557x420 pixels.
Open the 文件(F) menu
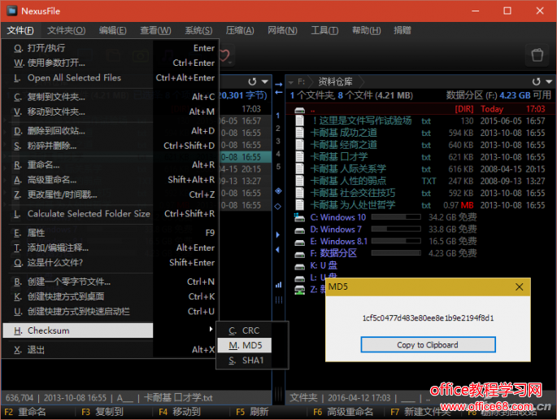pyautogui.click(x=20, y=31)
